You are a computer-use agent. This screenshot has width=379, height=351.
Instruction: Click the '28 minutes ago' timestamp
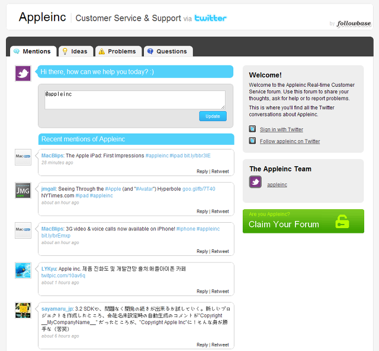(x=57, y=163)
